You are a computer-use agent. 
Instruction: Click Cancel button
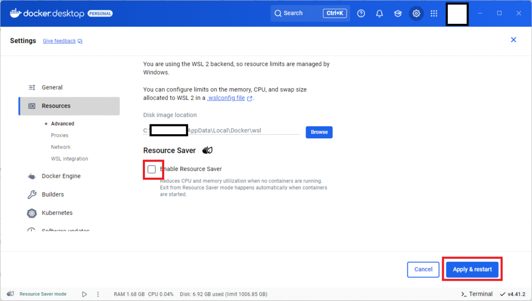[x=423, y=269]
